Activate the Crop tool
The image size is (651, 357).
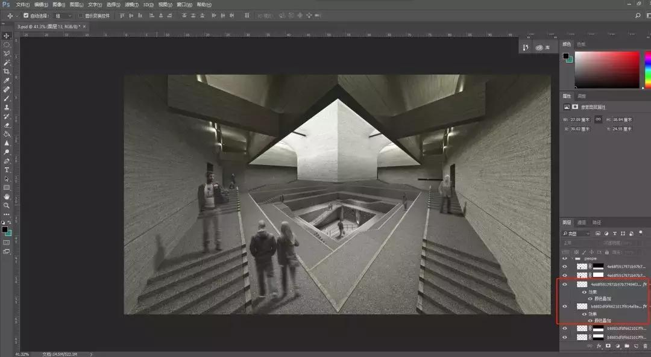(7, 72)
